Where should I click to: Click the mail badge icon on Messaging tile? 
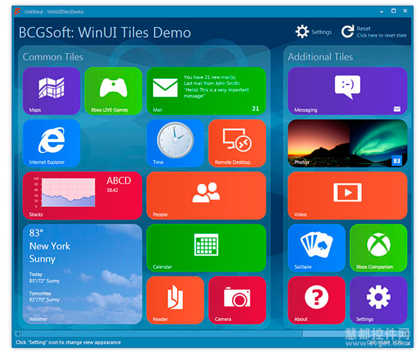(397, 109)
